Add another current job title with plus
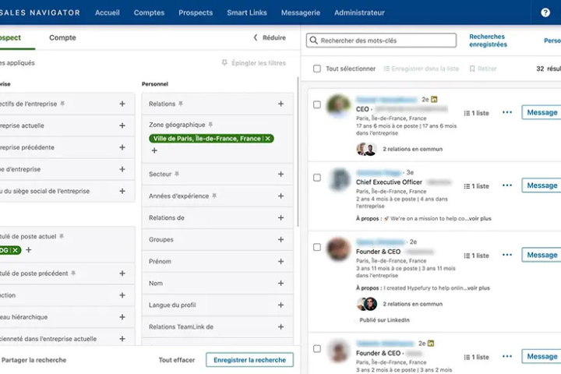The height and width of the screenshot is (374, 561). pyautogui.click(x=29, y=250)
